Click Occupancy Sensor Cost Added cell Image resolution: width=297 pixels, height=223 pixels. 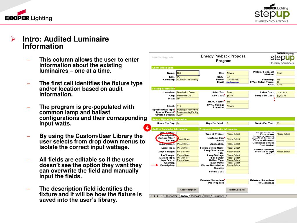285,144
